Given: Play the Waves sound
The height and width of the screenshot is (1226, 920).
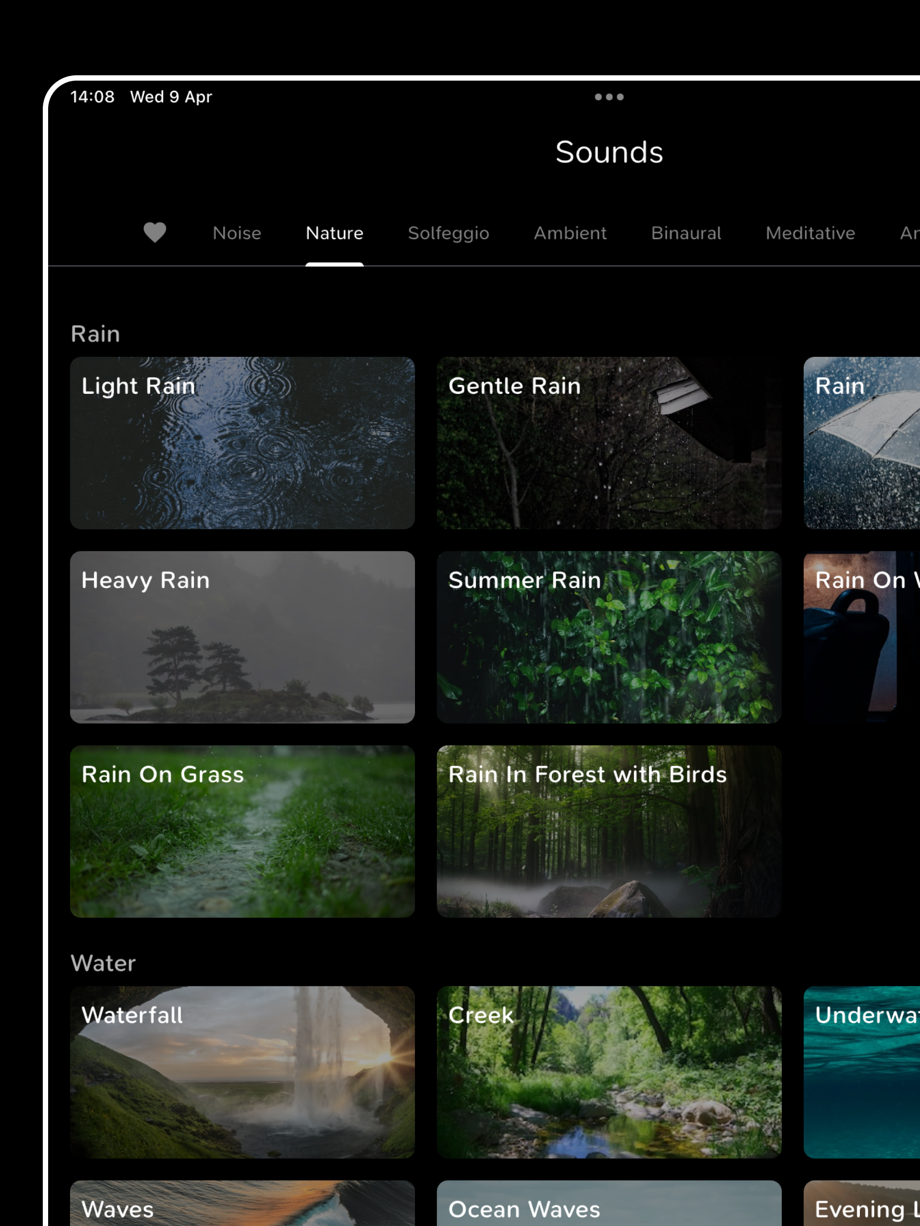Looking at the screenshot, I should click(242, 1203).
